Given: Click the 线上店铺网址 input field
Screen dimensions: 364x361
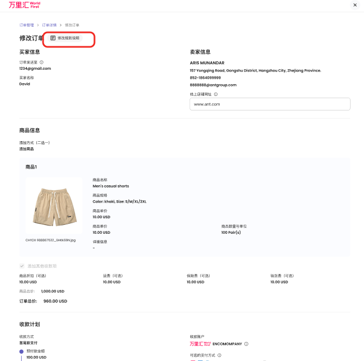Looking at the screenshot, I should pos(270,104).
